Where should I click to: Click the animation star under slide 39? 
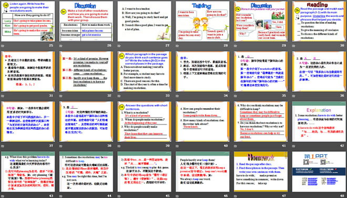(119, 146)
